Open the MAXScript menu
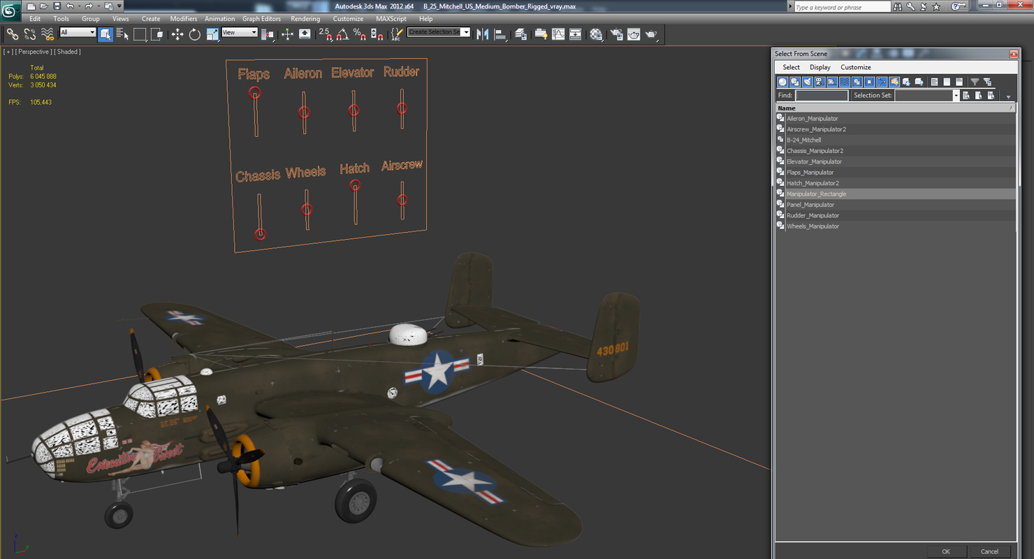 click(391, 19)
